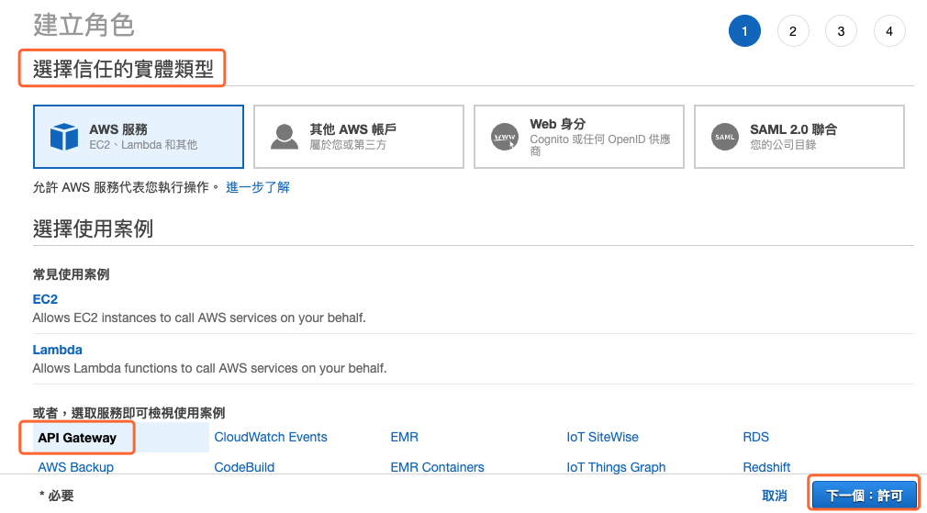This screenshot has height=513, width=927.
Task: Choose the AWS 服務 trusted entity card
Action: (x=139, y=137)
